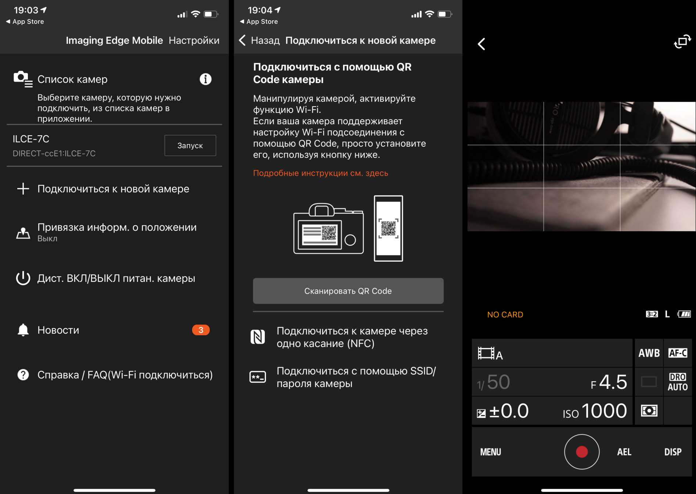Choose connect via SSID/password option

click(x=356, y=377)
